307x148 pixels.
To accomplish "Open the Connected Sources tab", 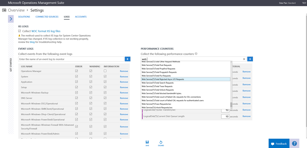I will [x=47, y=17].
